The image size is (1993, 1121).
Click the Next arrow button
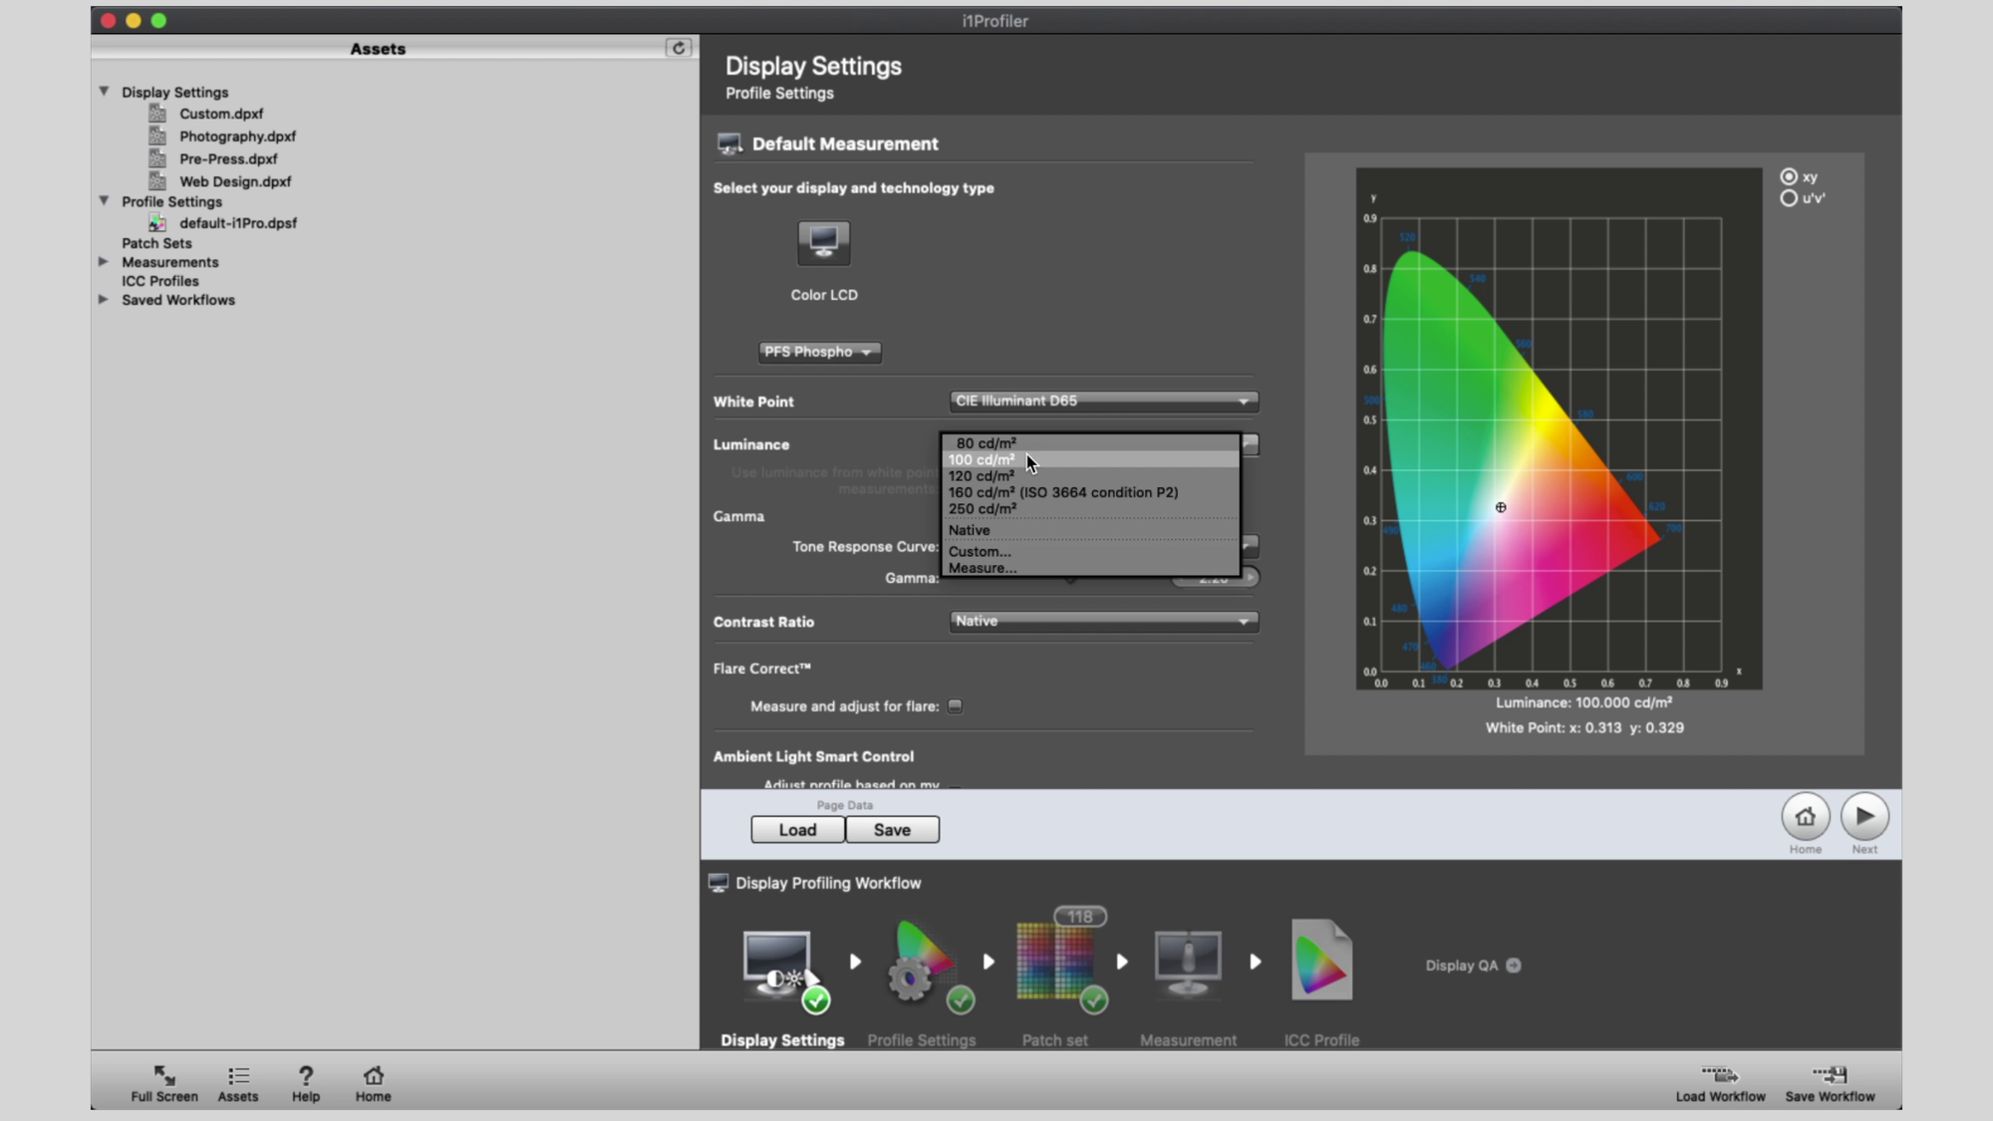[1864, 817]
